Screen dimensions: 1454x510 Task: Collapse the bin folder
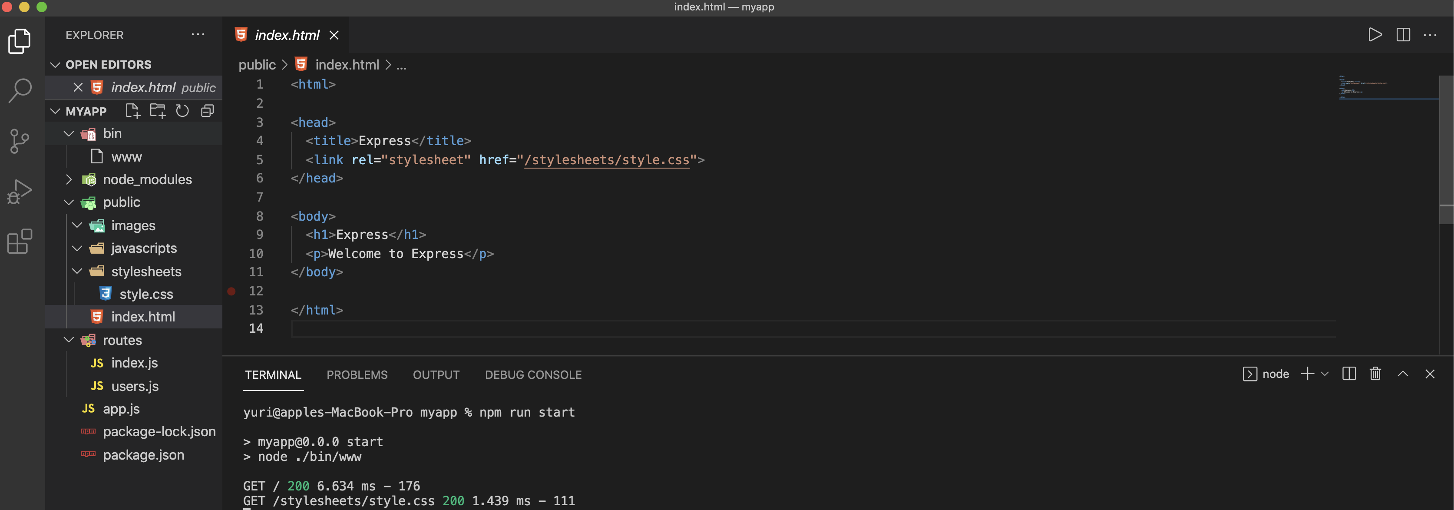[x=69, y=134]
